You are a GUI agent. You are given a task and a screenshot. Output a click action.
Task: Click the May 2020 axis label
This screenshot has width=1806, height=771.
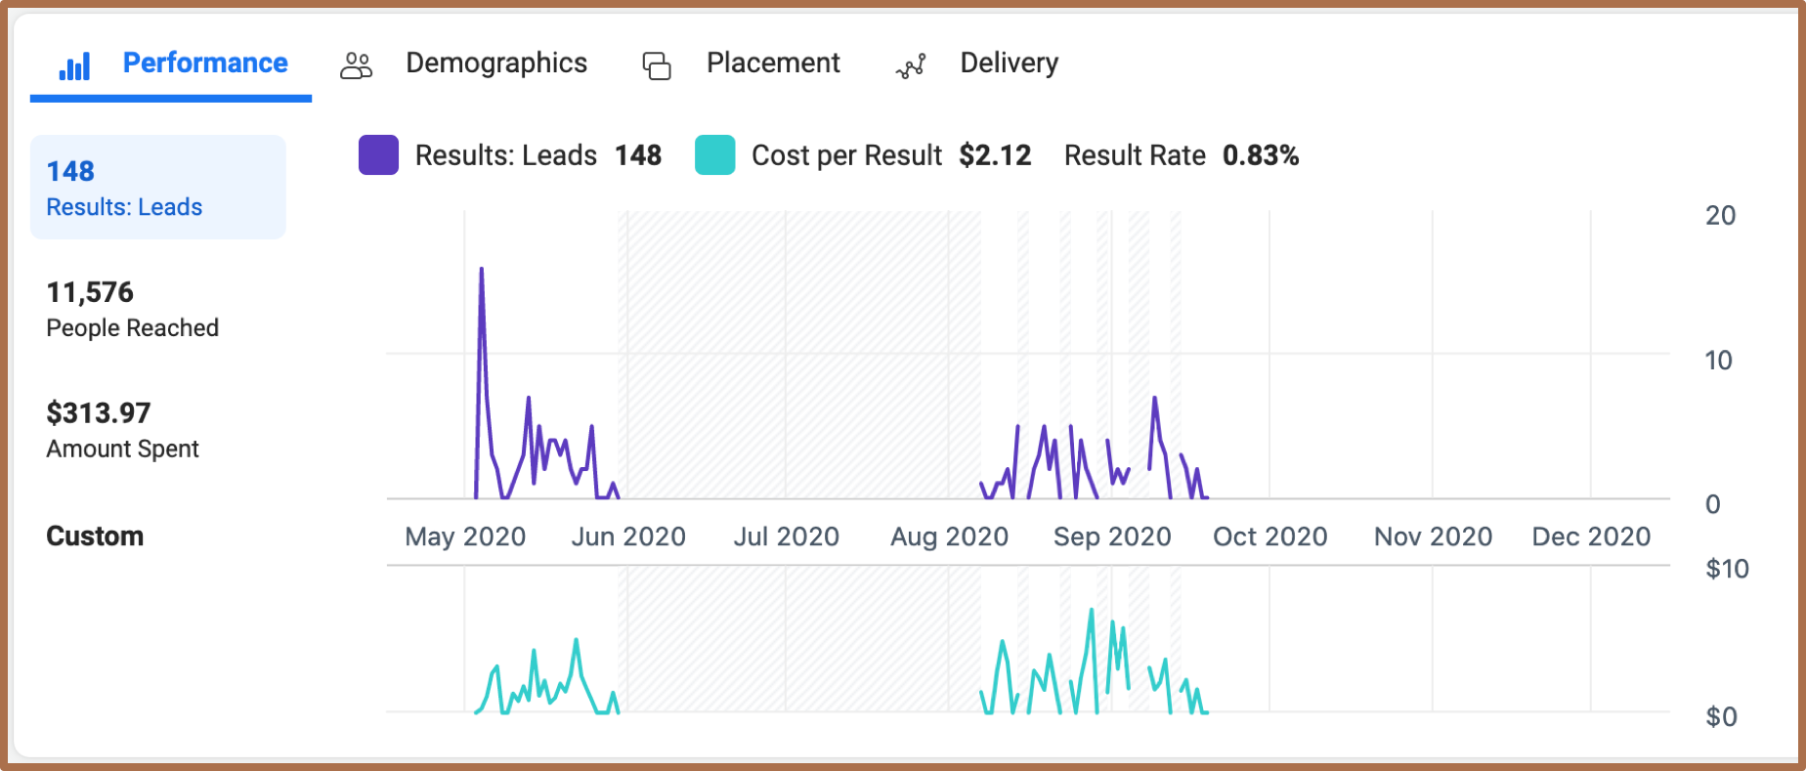[465, 536]
